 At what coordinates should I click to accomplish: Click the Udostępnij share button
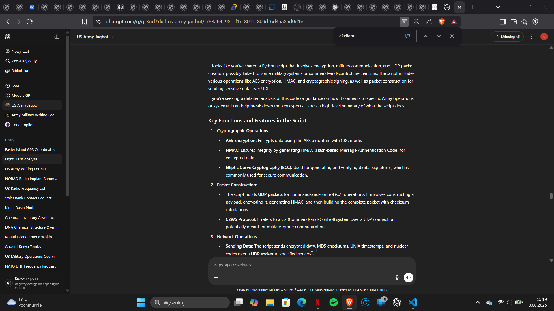click(507, 37)
